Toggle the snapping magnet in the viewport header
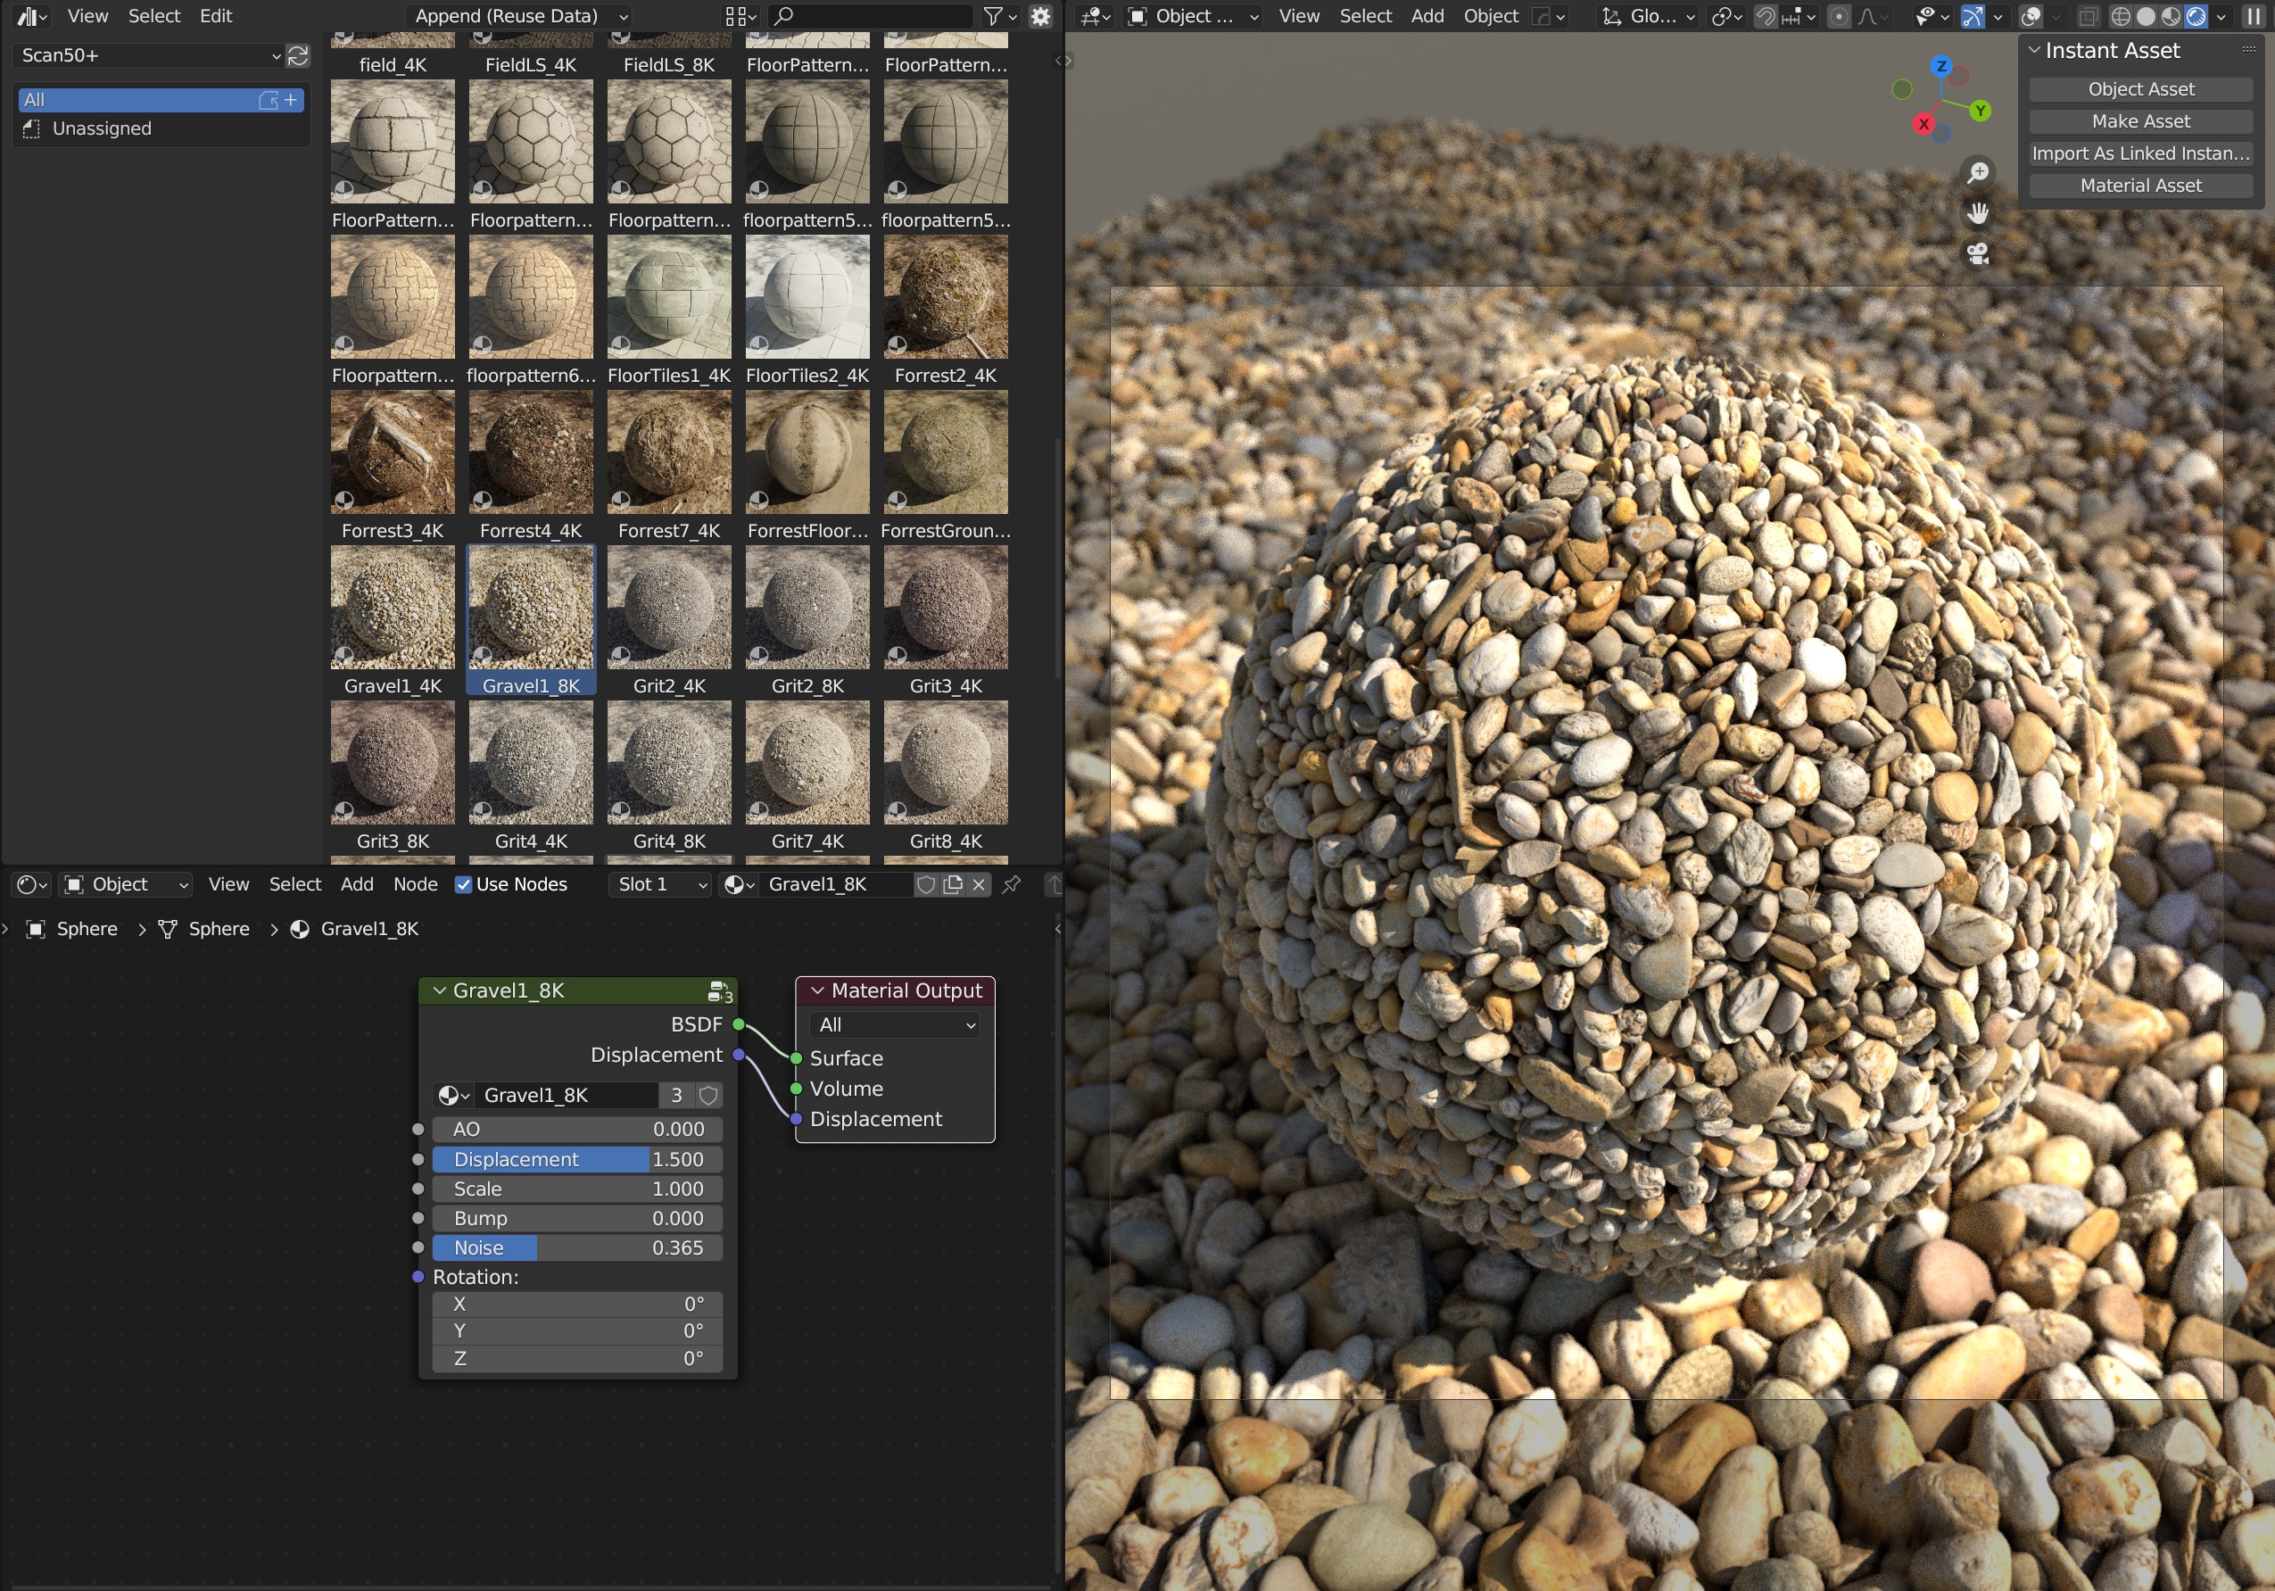 [x=1767, y=16]
